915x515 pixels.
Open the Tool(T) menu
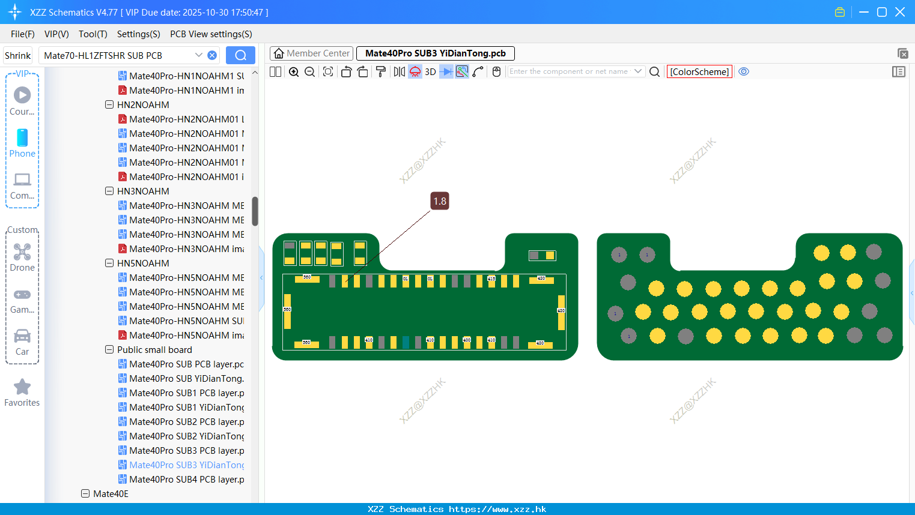[x=93, y=34]
